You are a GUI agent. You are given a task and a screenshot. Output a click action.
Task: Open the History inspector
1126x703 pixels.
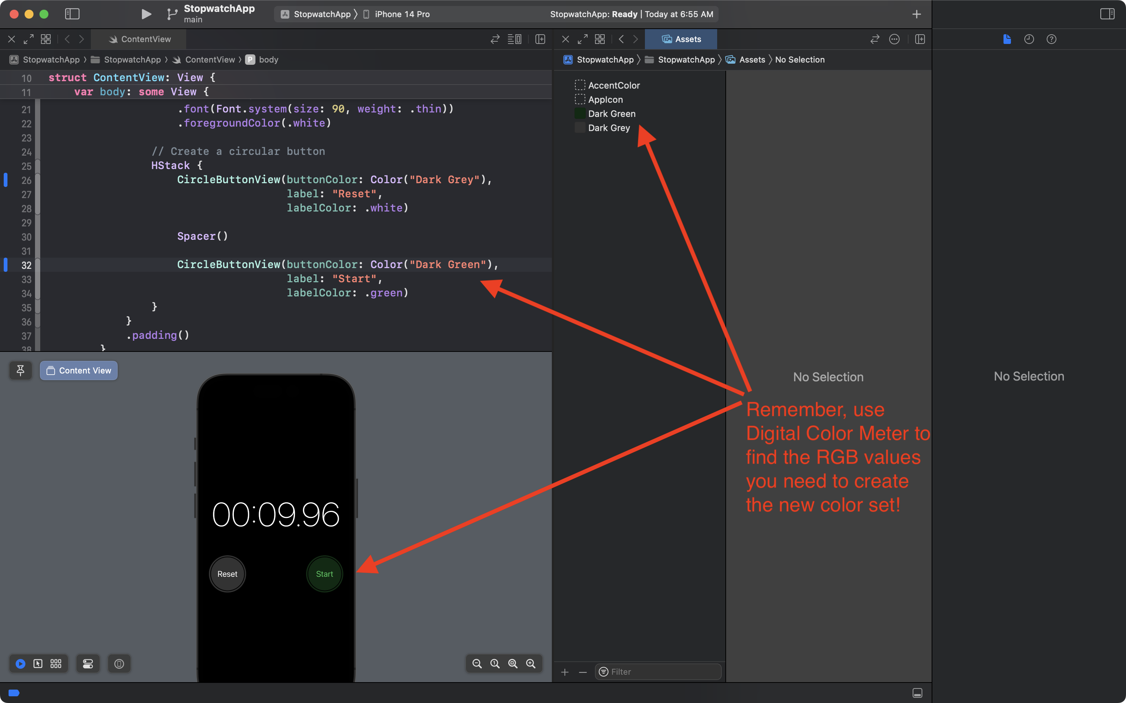click(1029, 39)
